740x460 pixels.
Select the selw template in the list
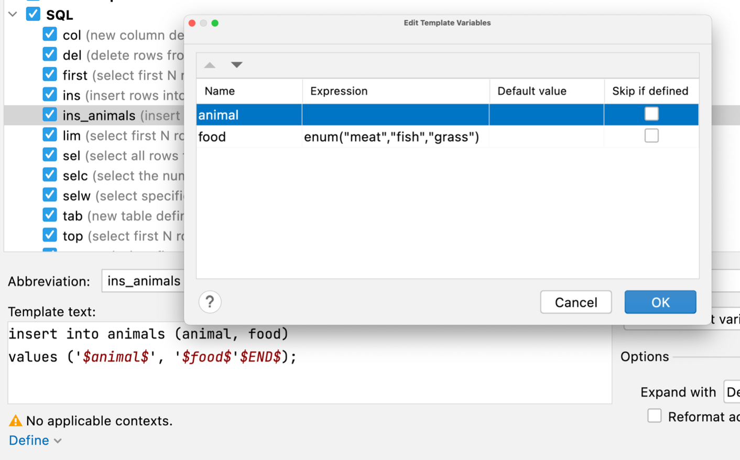(123, 196)
